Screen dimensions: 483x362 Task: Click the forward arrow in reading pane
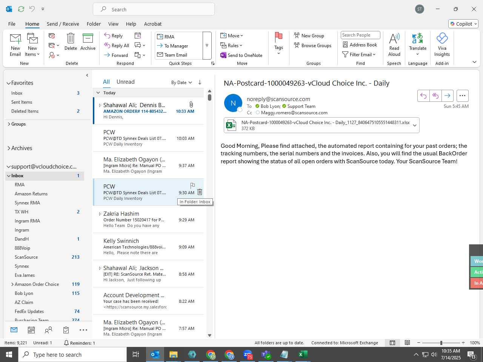[x=447, y=96]
